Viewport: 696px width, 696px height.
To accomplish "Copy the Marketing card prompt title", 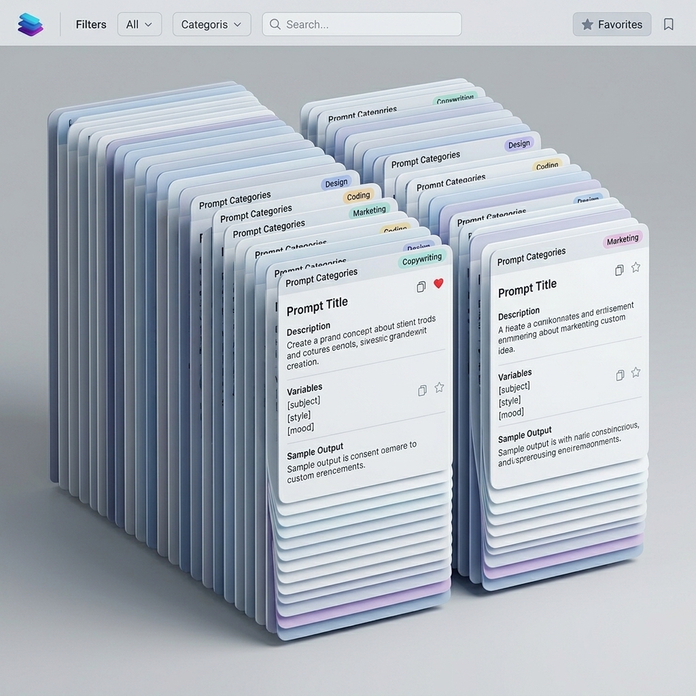I will tap(619, 271).
